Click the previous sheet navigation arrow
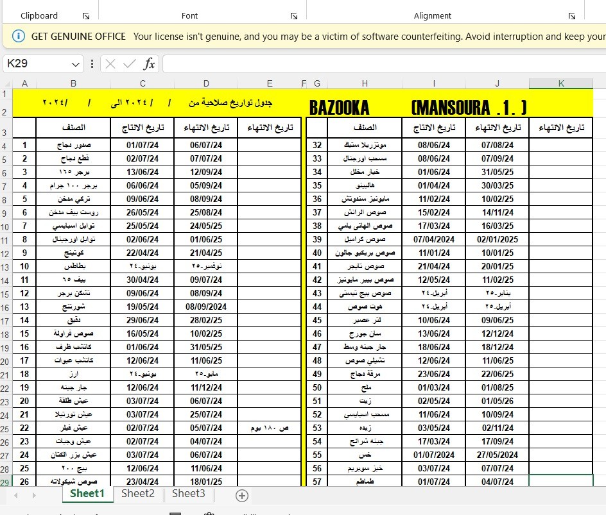Screen dimensions: 606x515 pyautogui.click(x=16, y=495)
